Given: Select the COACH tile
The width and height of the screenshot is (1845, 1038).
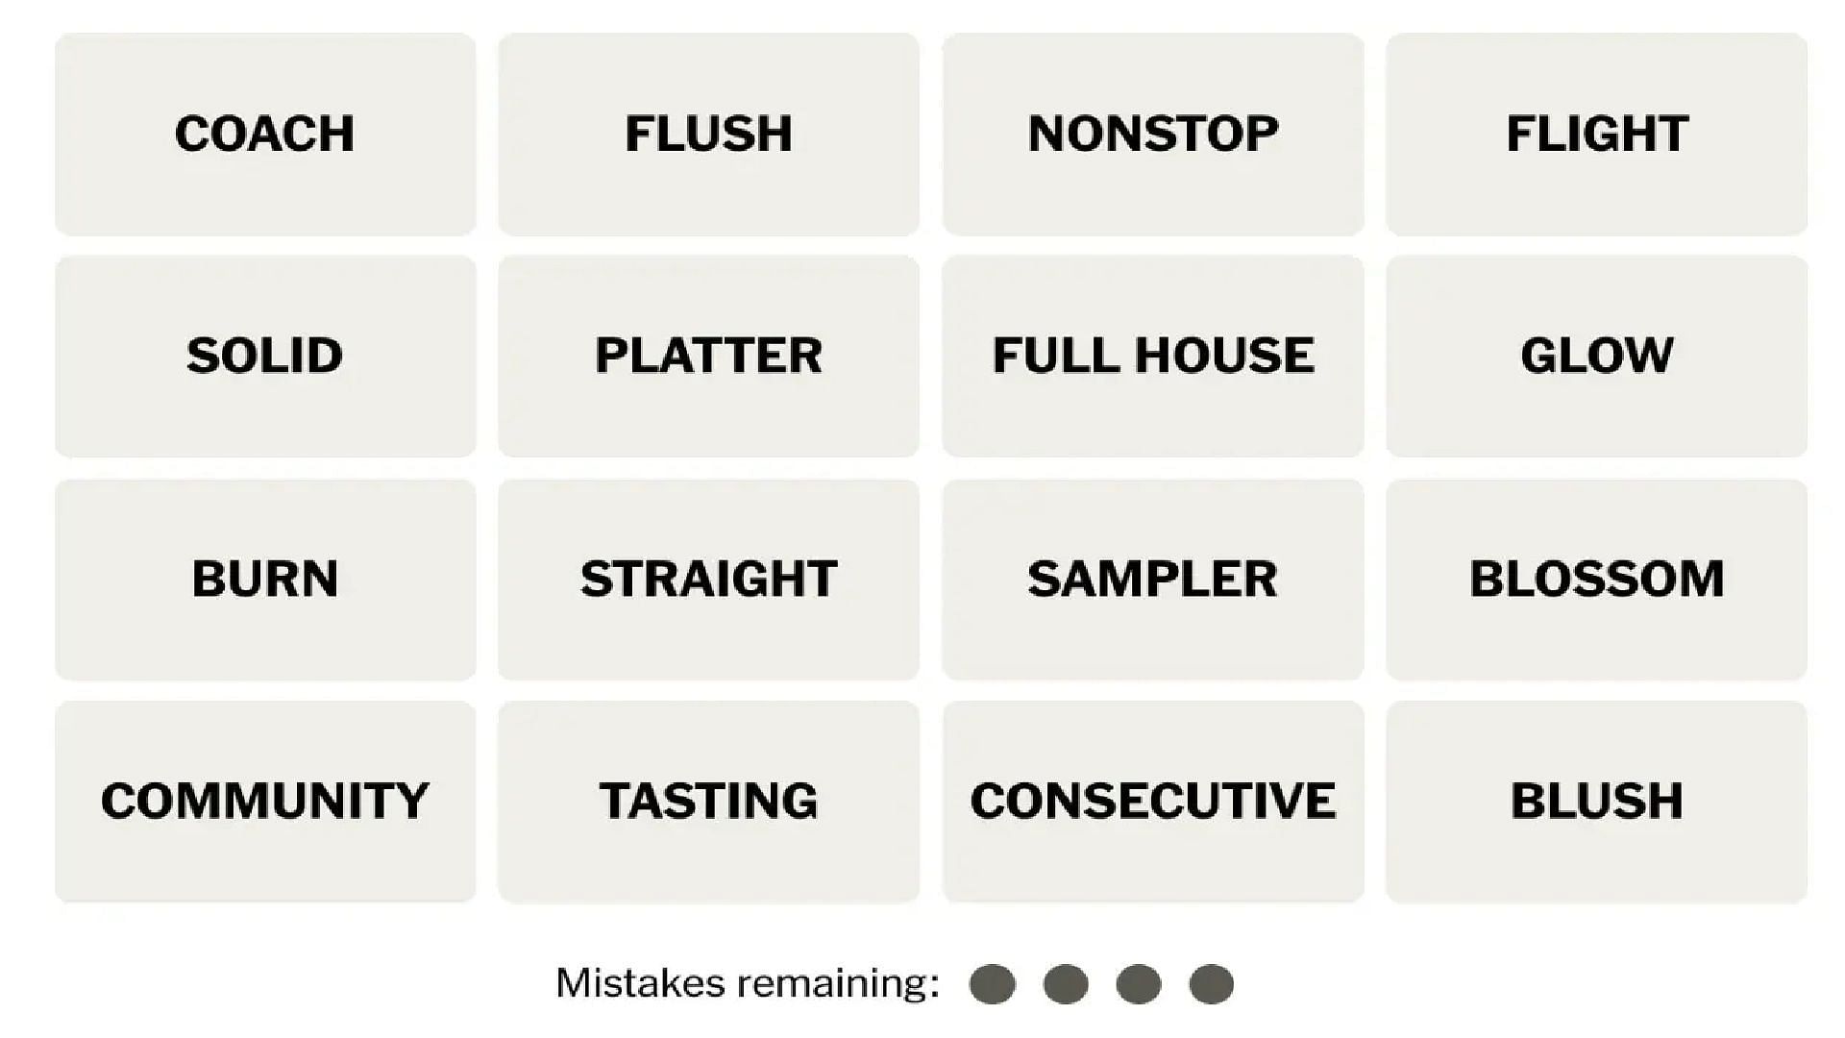Looking at the screenshot, I should pyautogui.click(x=265, y=133).
